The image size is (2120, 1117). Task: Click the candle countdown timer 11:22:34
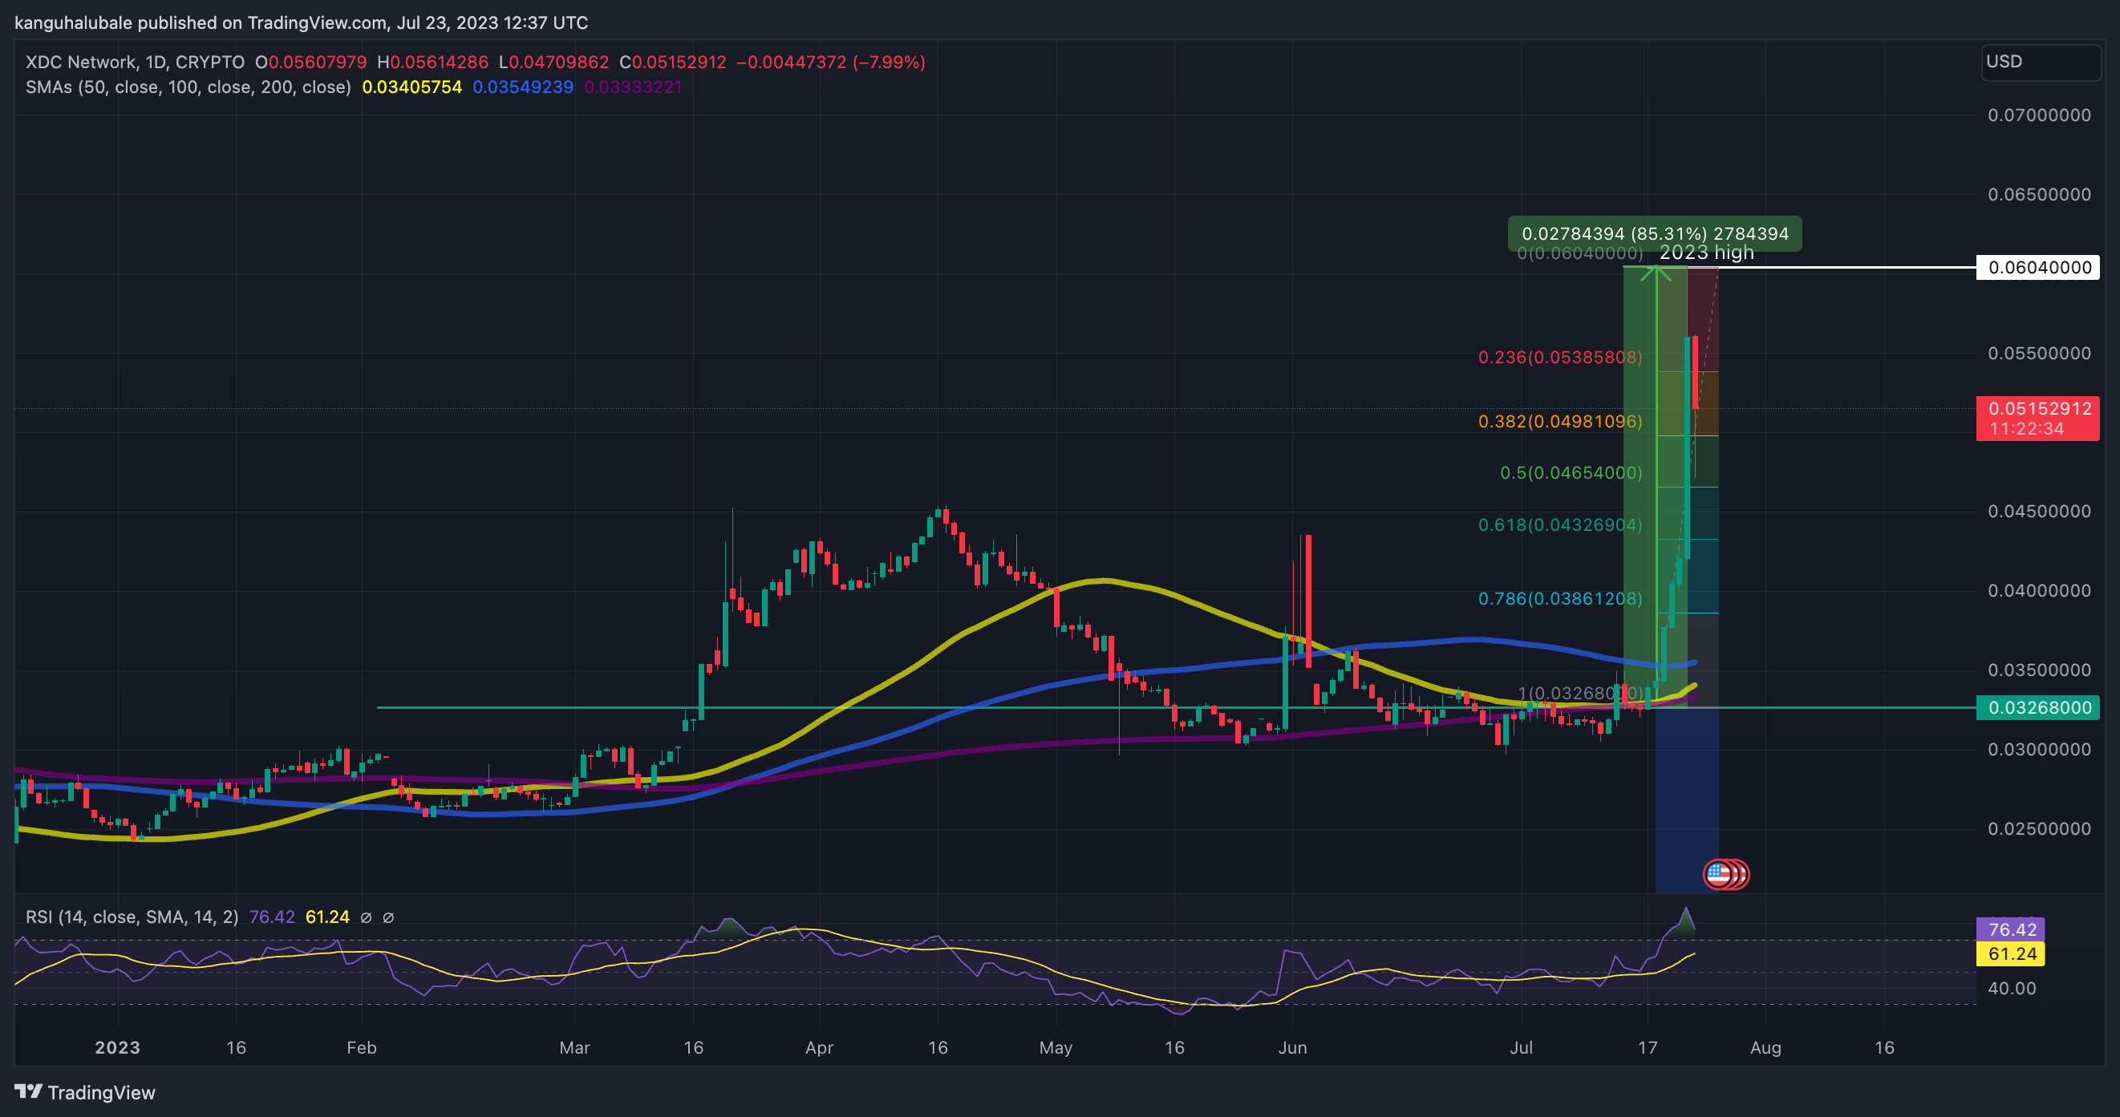(x=2027, y=429)
